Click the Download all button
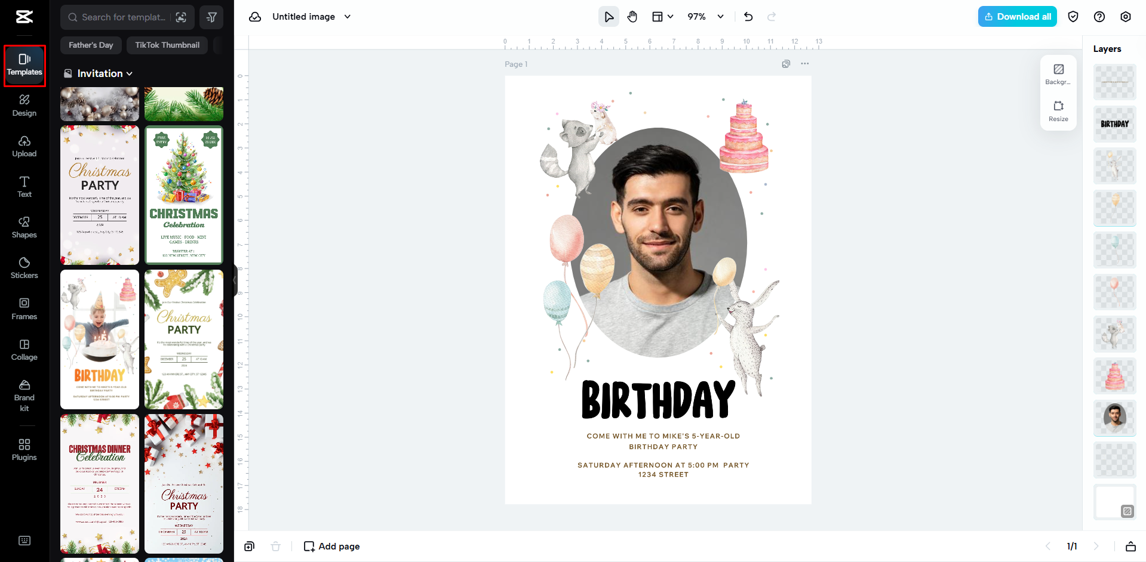This screenshot has height=562, width=1146. click(x=1016, y=16)
